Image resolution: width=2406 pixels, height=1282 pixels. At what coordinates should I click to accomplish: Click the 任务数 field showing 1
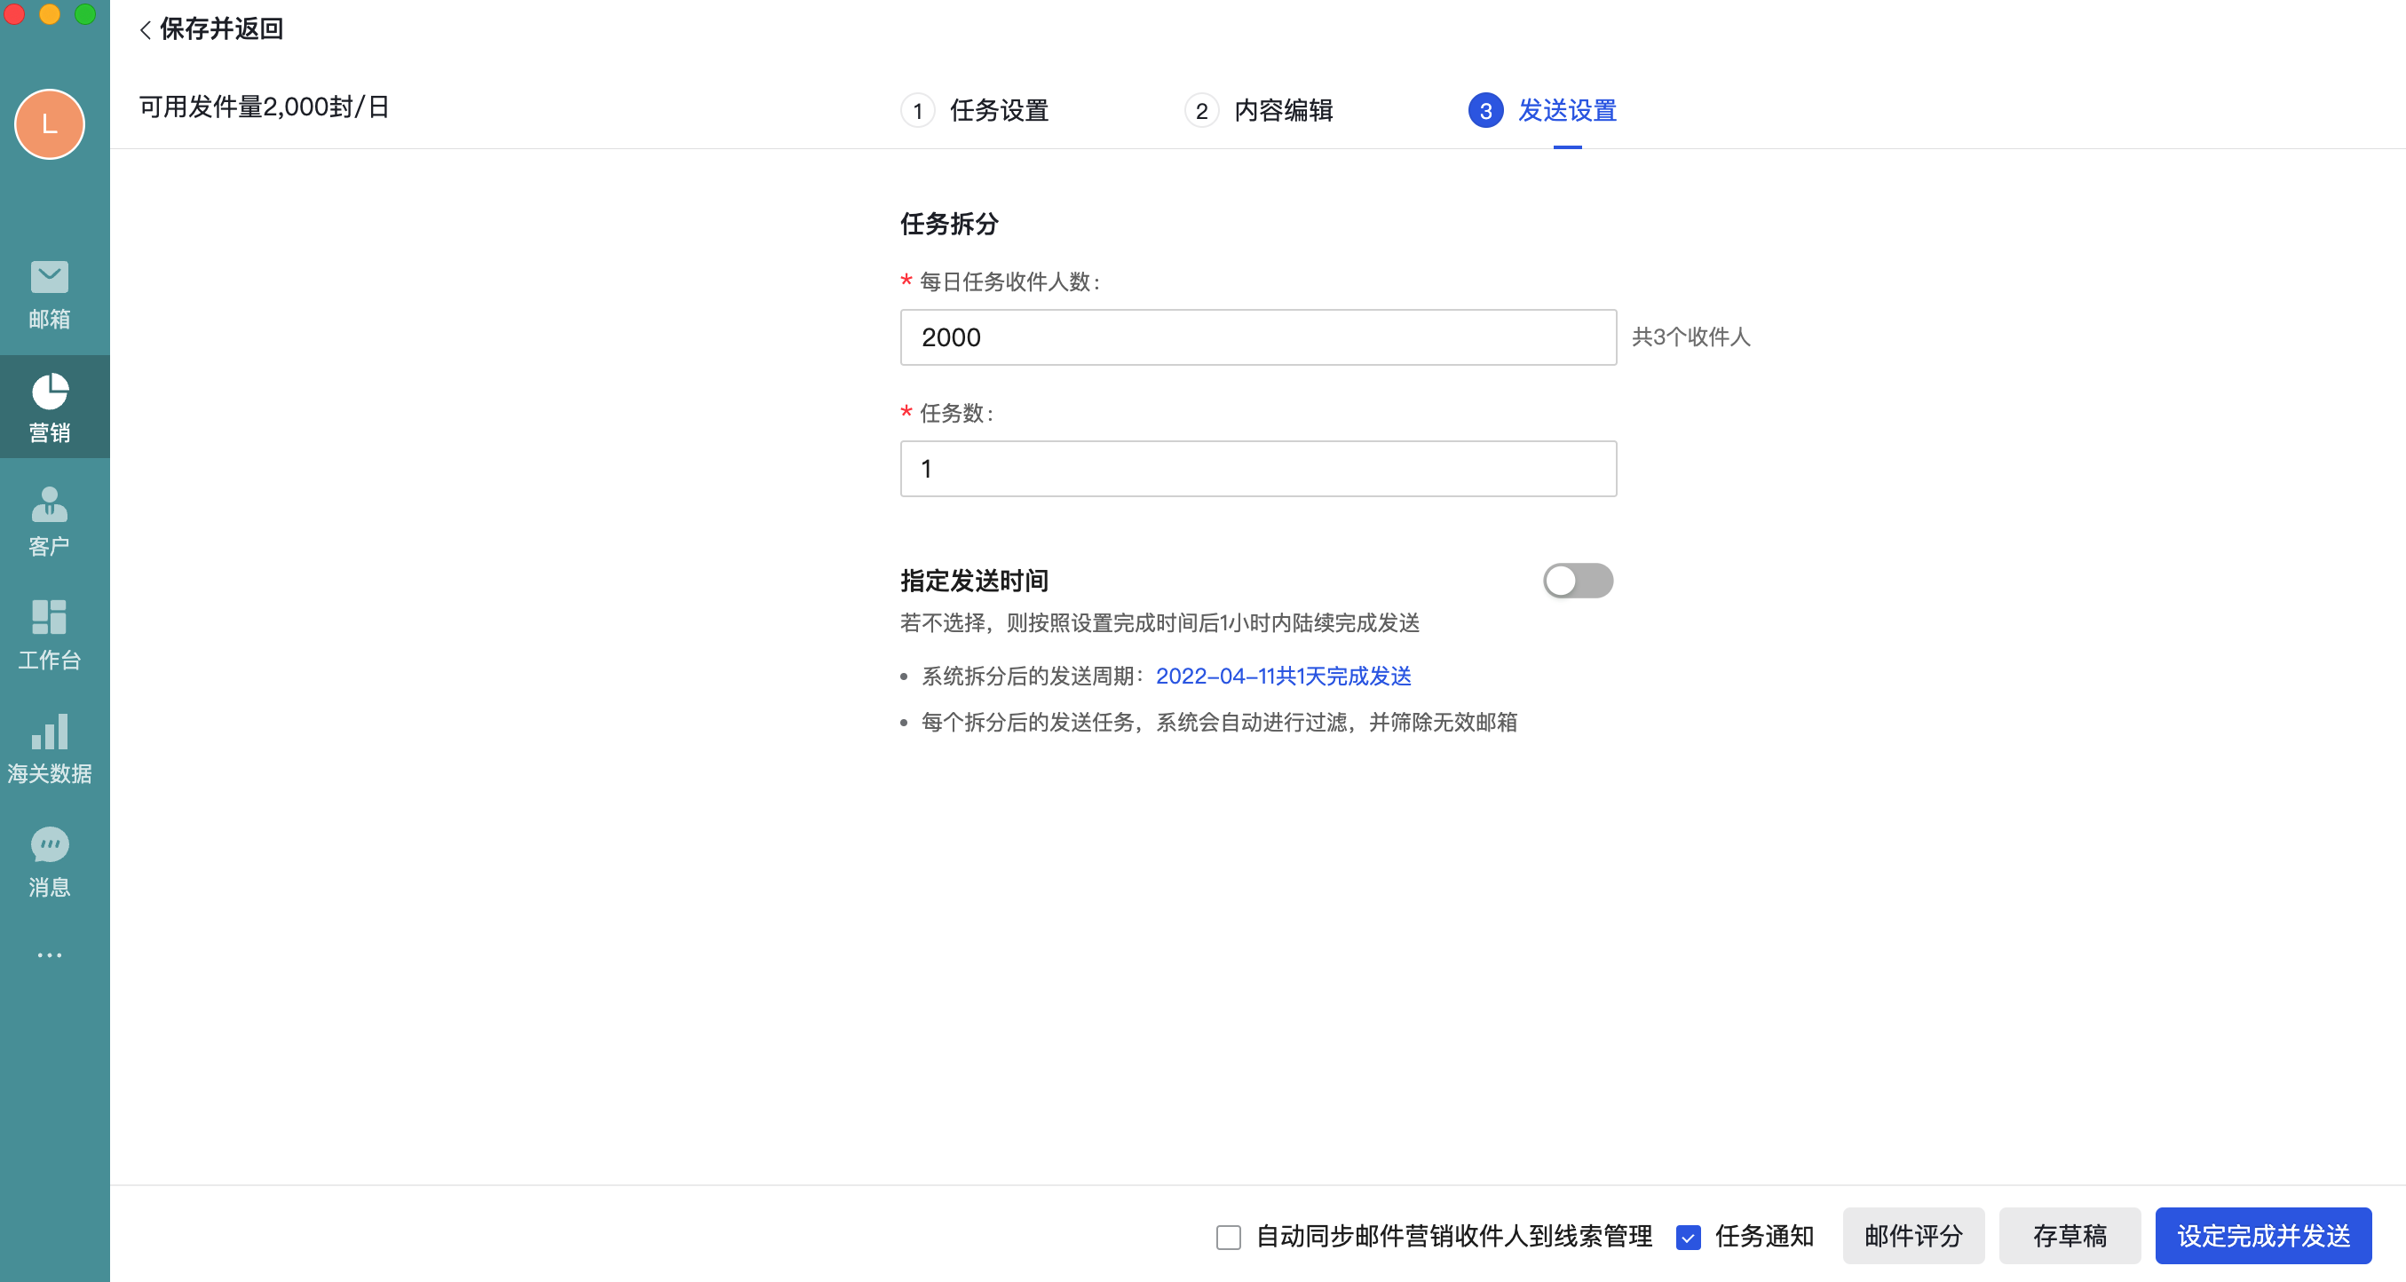1257,469
